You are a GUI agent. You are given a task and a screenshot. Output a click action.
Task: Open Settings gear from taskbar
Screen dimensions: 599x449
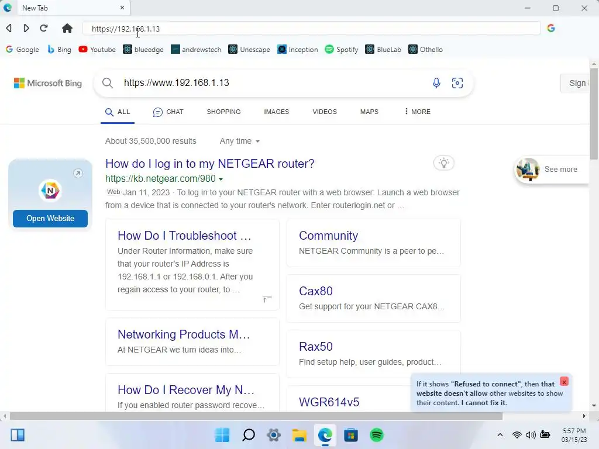point(274,435)
